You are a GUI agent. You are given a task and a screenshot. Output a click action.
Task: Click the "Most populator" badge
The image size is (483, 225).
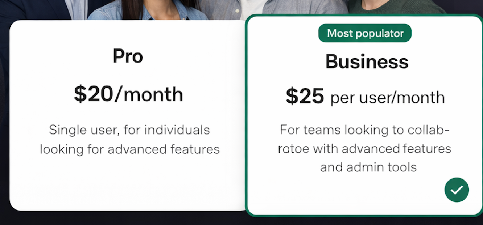[x=365, y=33]
